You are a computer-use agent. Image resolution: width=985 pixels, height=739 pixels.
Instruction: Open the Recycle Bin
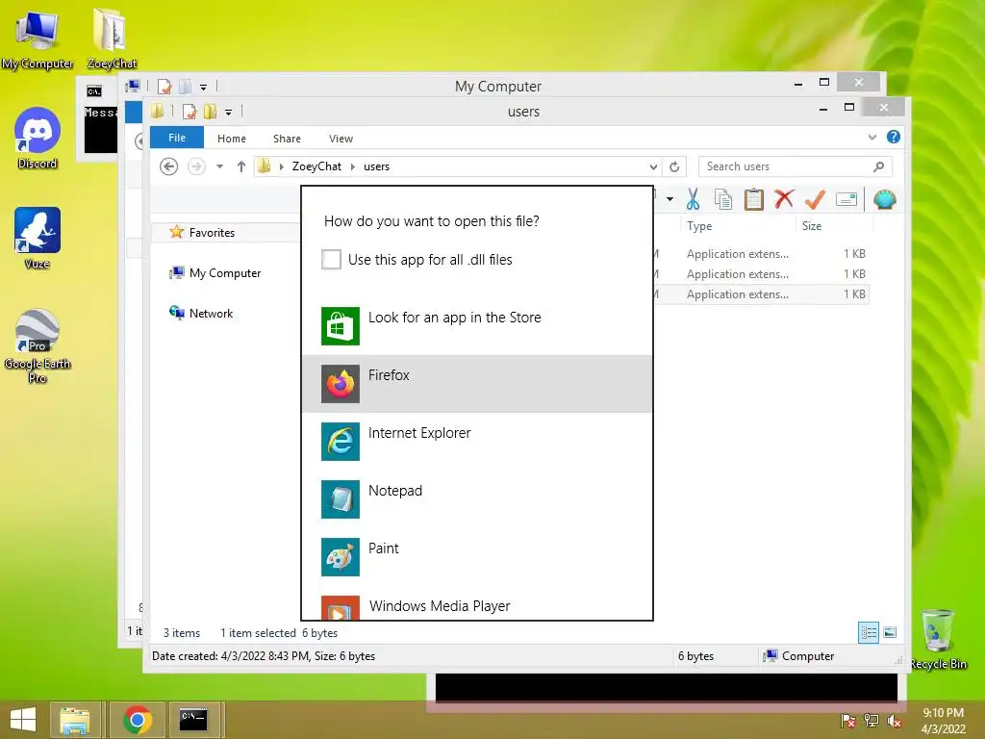[938, 639]
